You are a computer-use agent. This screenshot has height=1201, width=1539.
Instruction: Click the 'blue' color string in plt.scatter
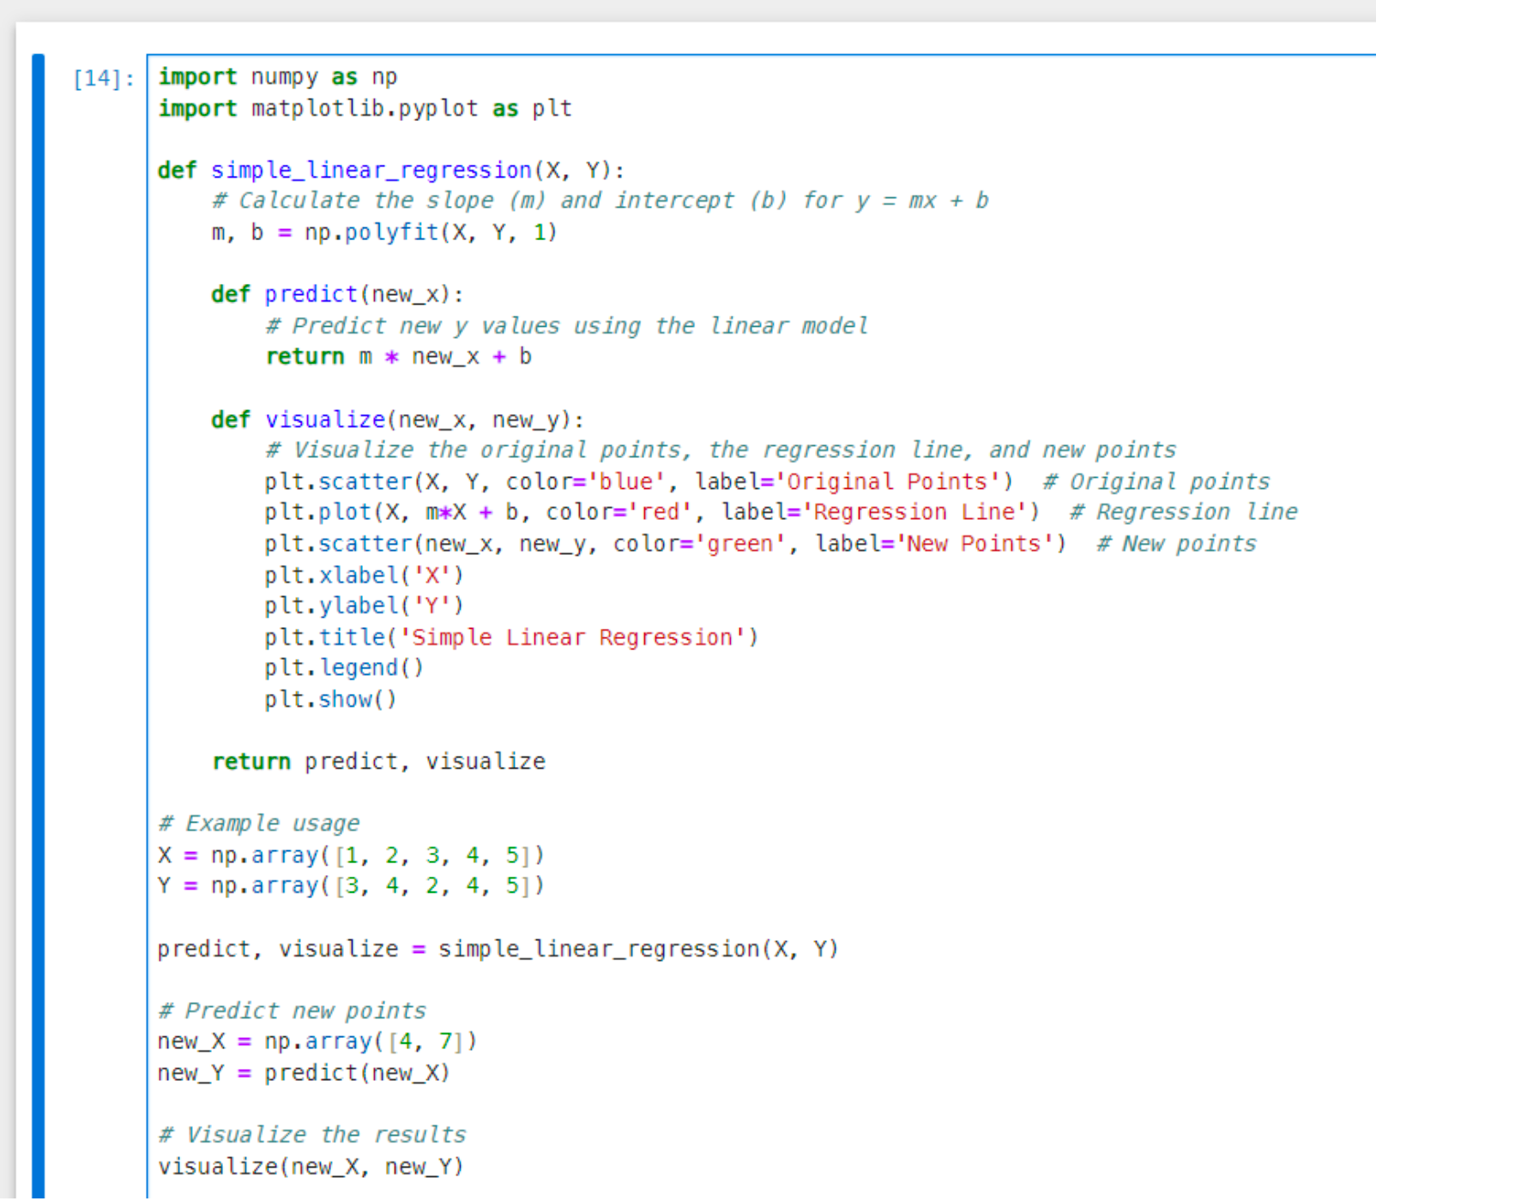coord(625,482)
